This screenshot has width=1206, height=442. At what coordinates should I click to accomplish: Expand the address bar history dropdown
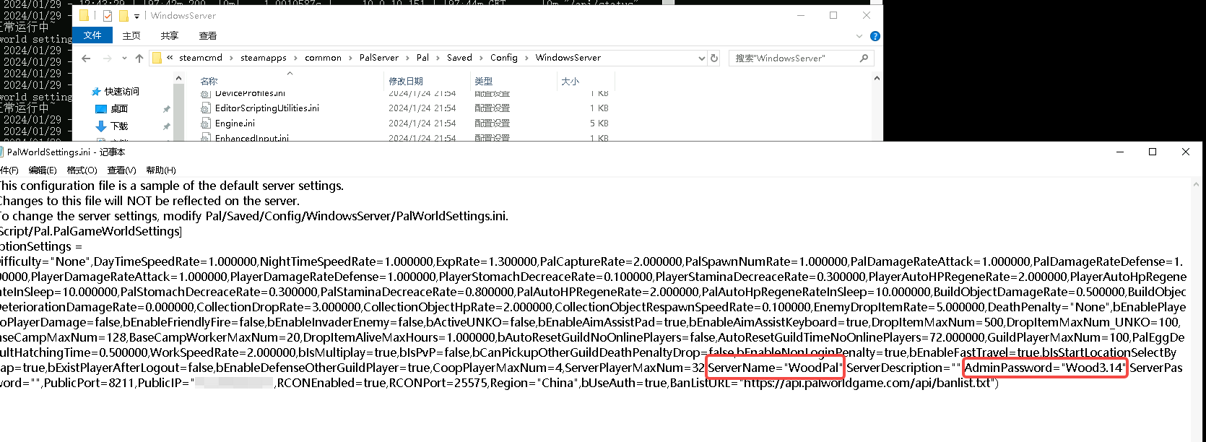[x=701, y=58]
